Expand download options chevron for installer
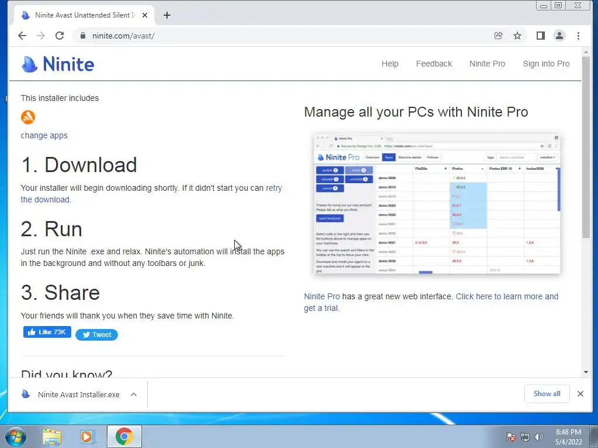 tap(134, 394)
